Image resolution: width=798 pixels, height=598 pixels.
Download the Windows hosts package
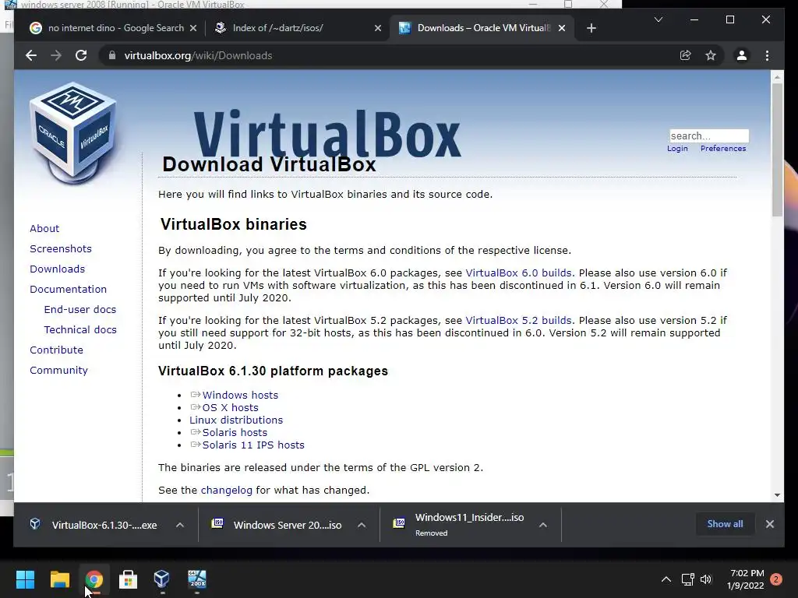point(240,395)
